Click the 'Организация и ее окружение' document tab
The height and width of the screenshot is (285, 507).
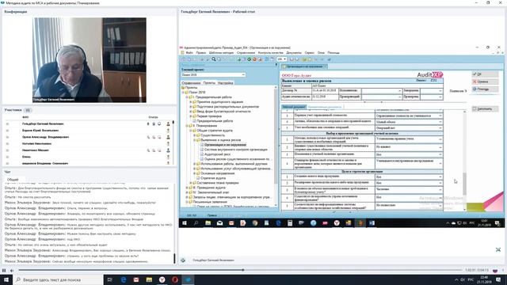point(304,66)
